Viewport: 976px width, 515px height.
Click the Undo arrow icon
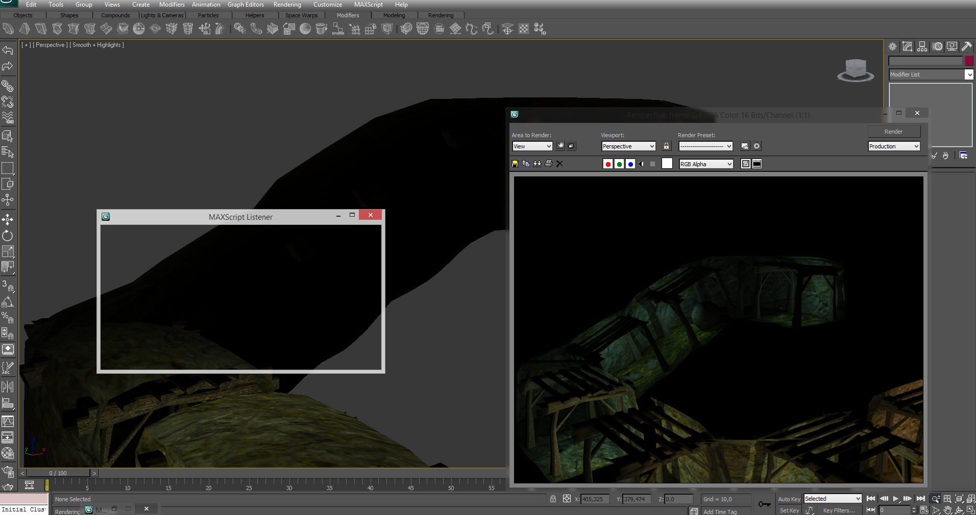pos(8,50)
